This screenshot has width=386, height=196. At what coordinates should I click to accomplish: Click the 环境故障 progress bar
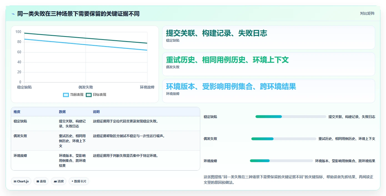[281, 161]
